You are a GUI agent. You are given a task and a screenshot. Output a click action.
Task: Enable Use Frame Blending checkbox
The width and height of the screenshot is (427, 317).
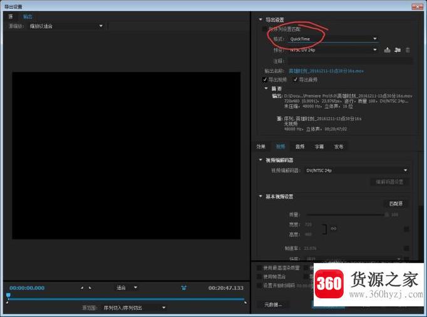pos(259,277)
